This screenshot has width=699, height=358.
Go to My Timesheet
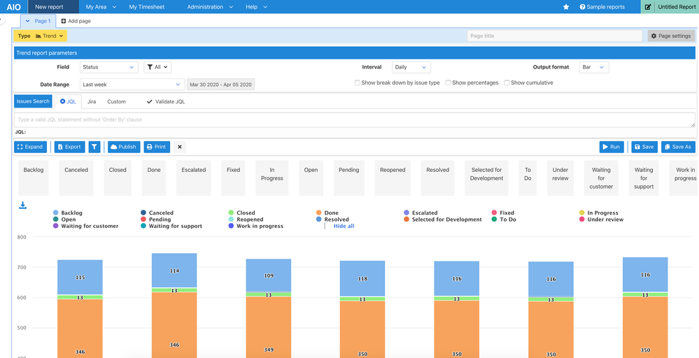(146, 7)
